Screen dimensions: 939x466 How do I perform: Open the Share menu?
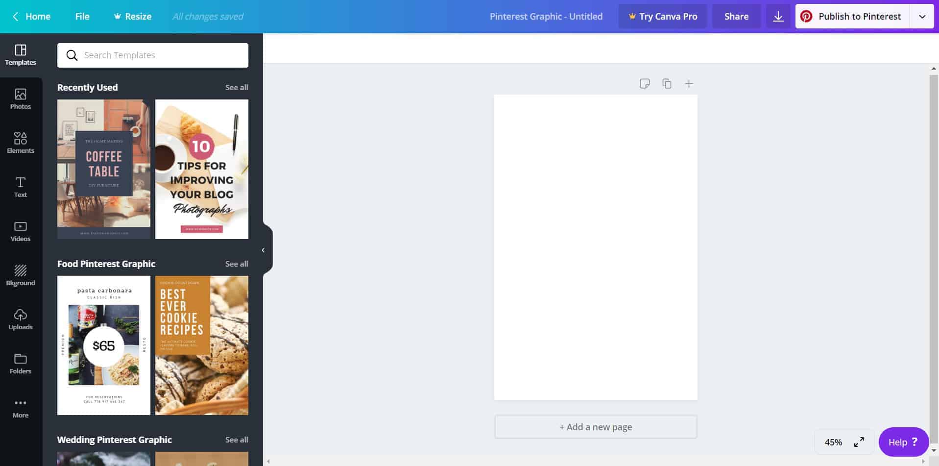click(x=736, y=16)
